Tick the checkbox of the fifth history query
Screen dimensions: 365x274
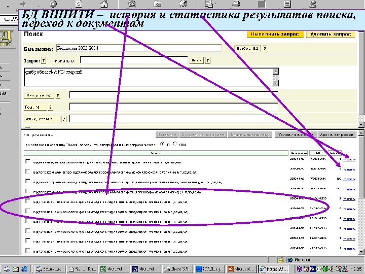(28, 201)
